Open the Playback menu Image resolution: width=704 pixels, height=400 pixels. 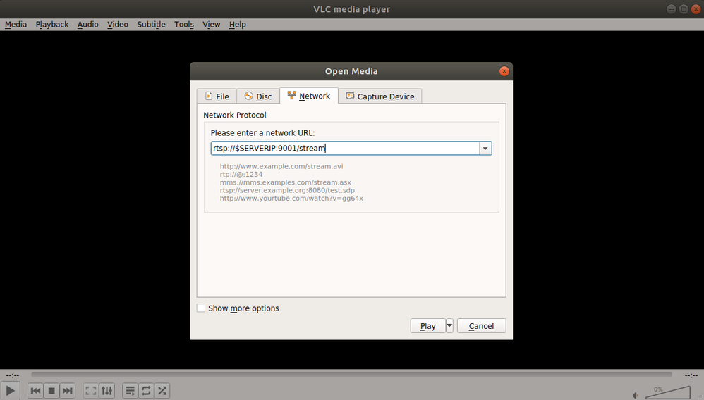point(52,24)
